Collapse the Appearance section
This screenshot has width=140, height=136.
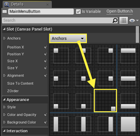click(x=4, y=99)
